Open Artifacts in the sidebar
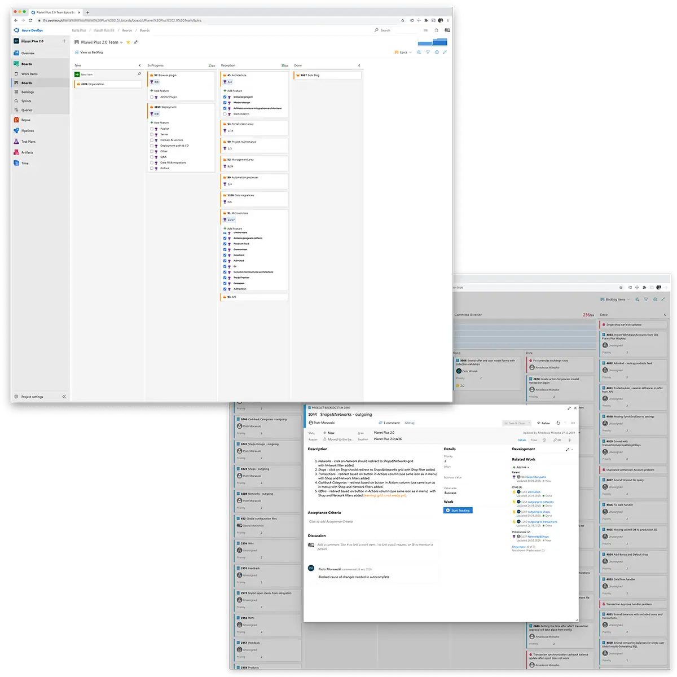 [27, 152]
